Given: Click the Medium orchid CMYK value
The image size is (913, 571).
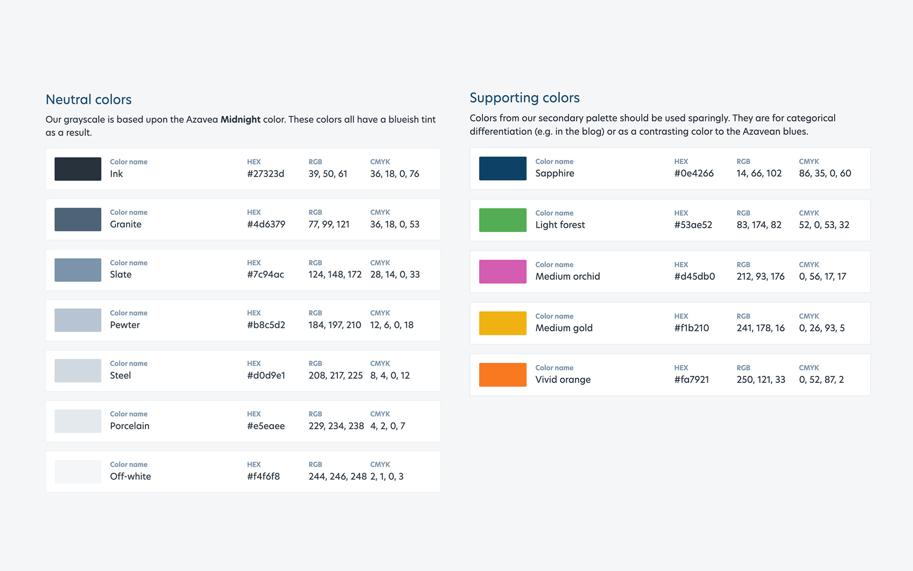Looking at the screenshot, I should [822, 276].
